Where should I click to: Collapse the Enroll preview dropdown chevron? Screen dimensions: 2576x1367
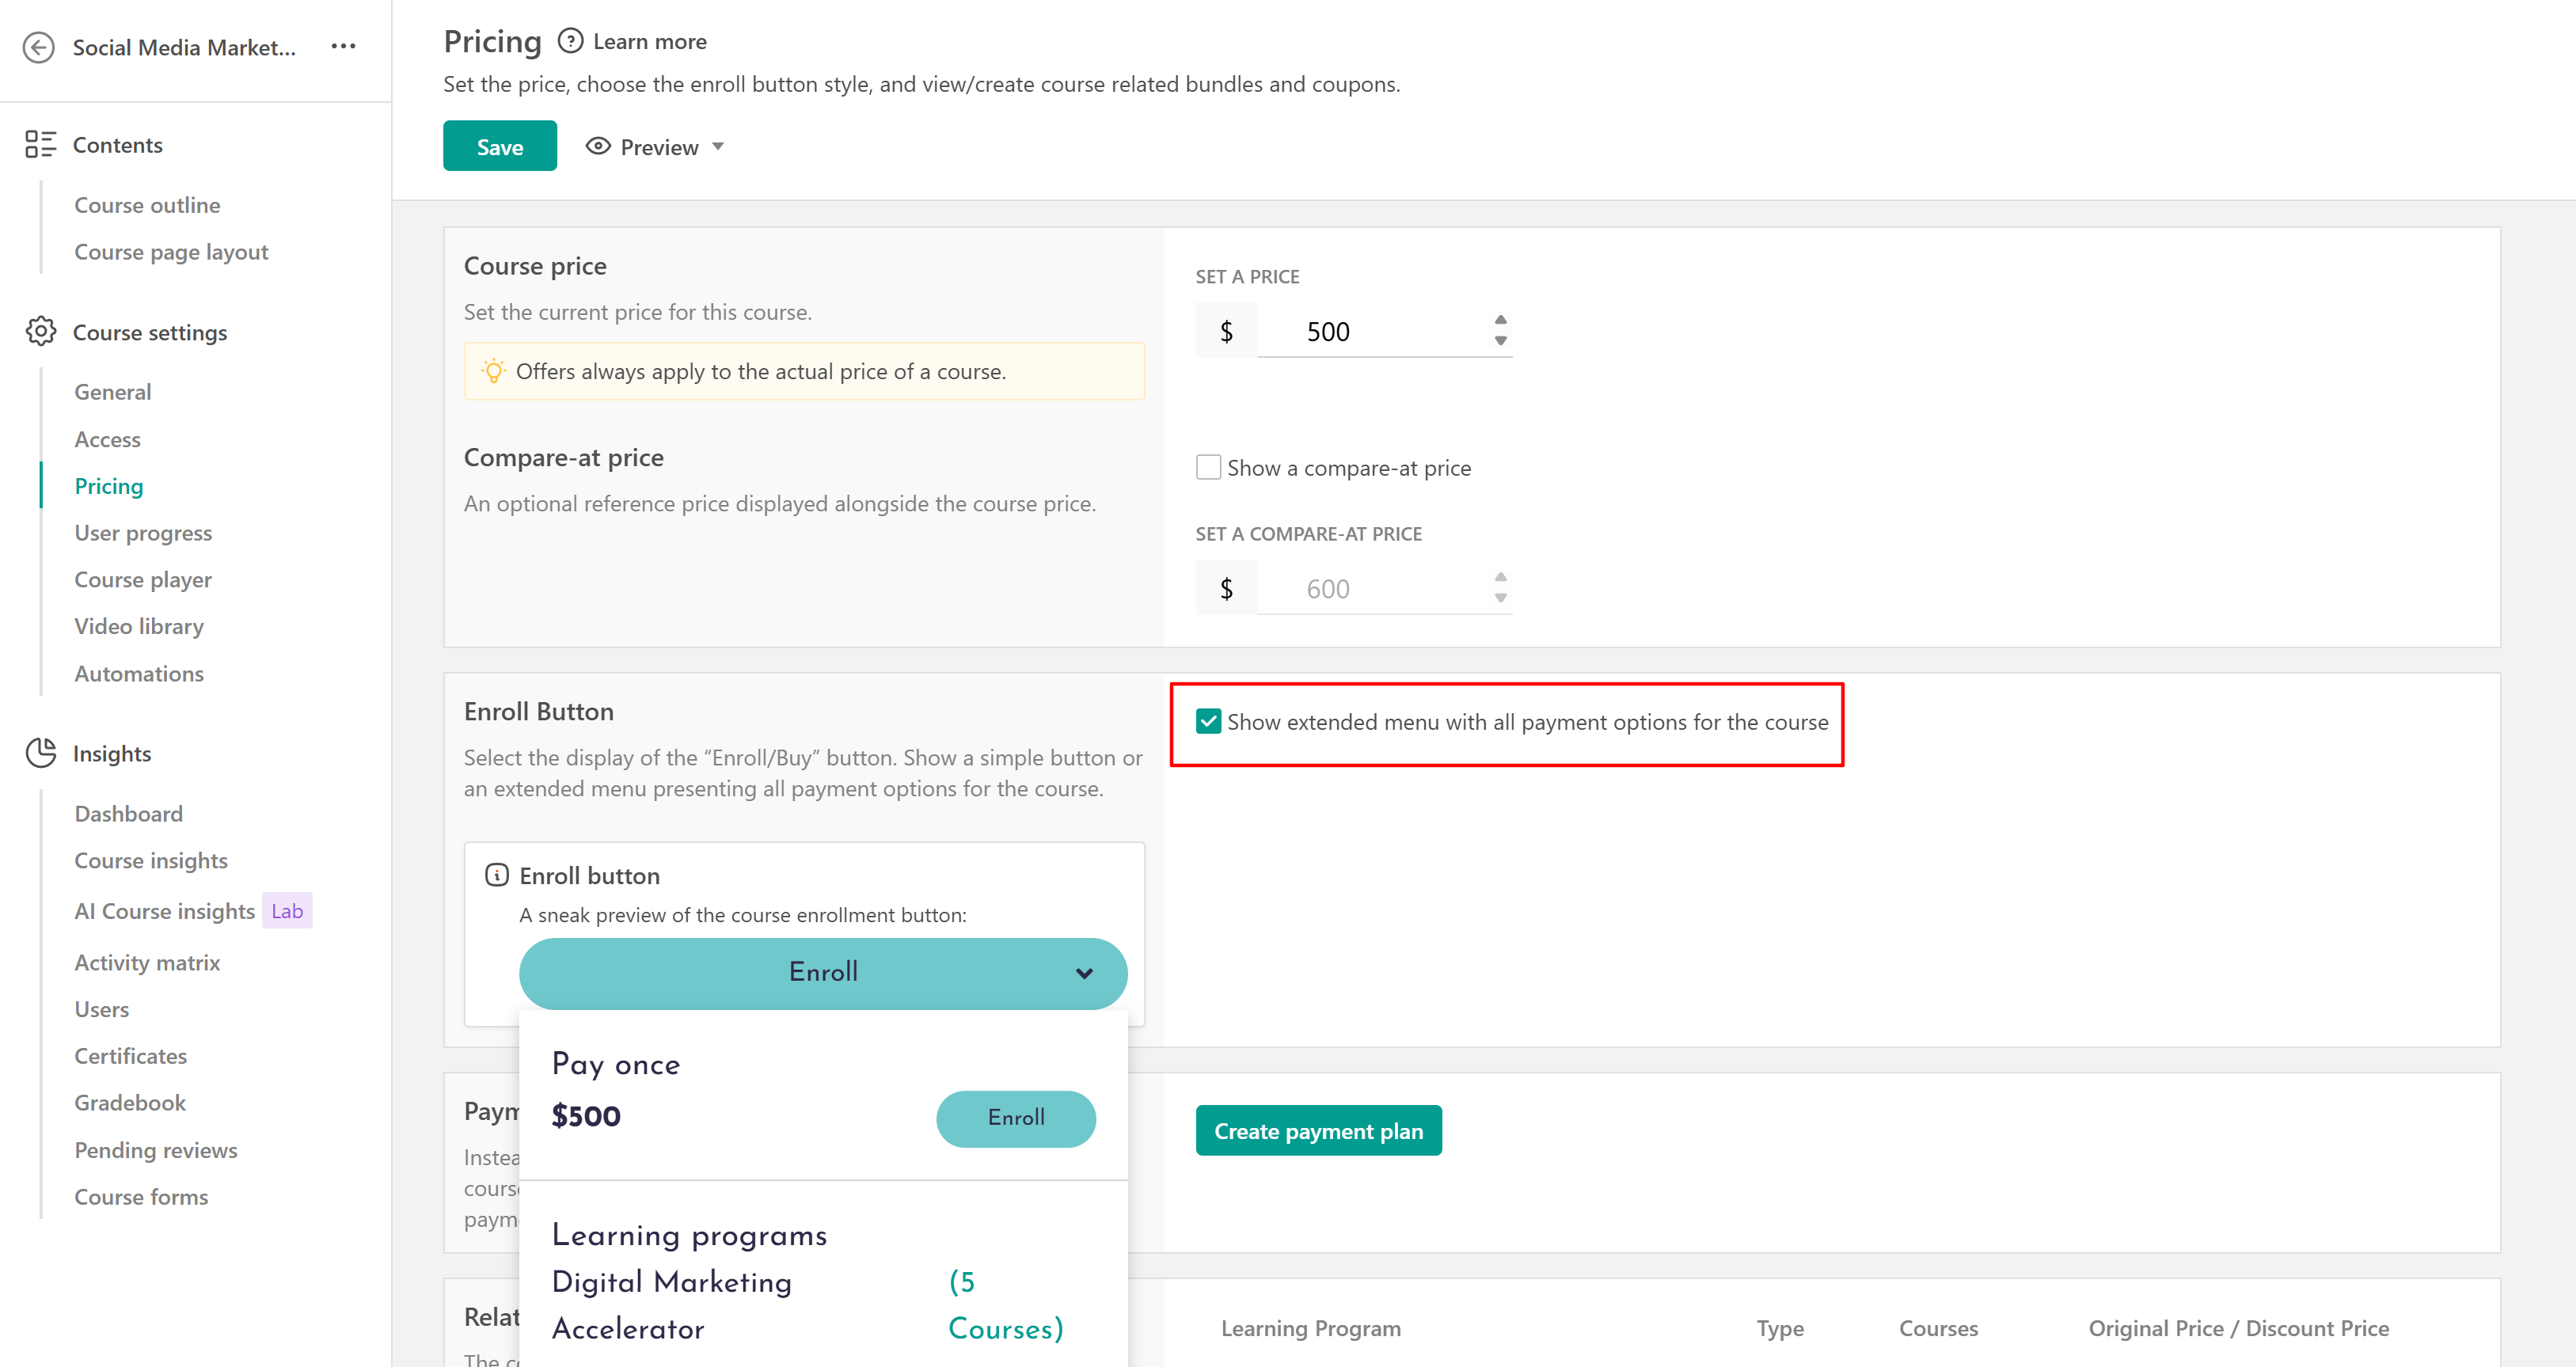pyautogui.click(x=1084, y=973)
